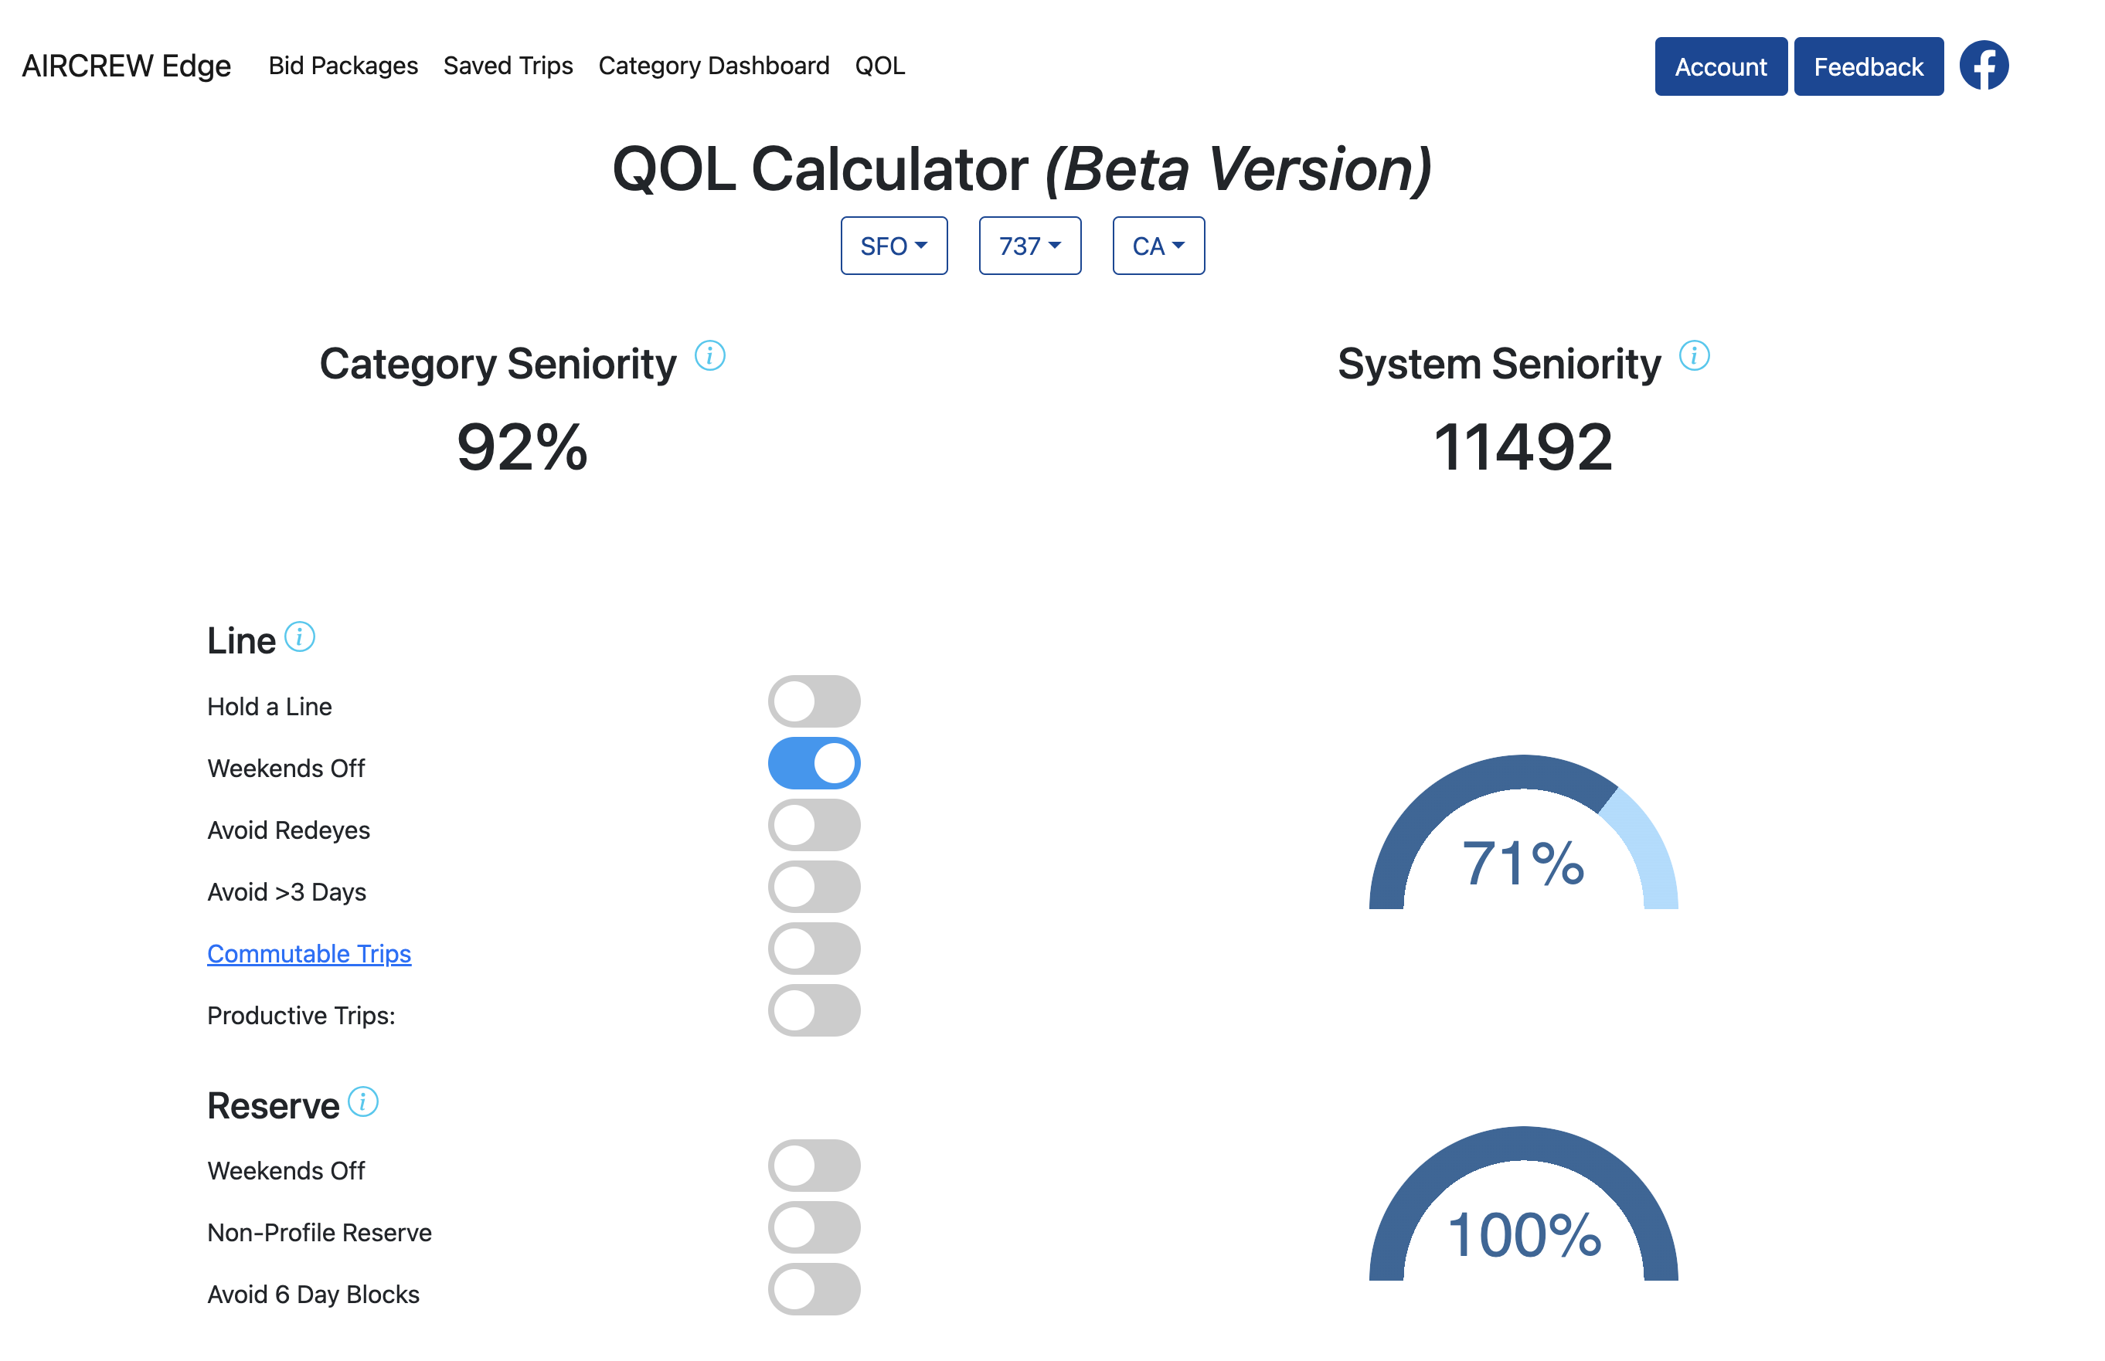Screen dimensions: 2105x1361
Task: Click the Productive Trips: label
Action: 301,1016
